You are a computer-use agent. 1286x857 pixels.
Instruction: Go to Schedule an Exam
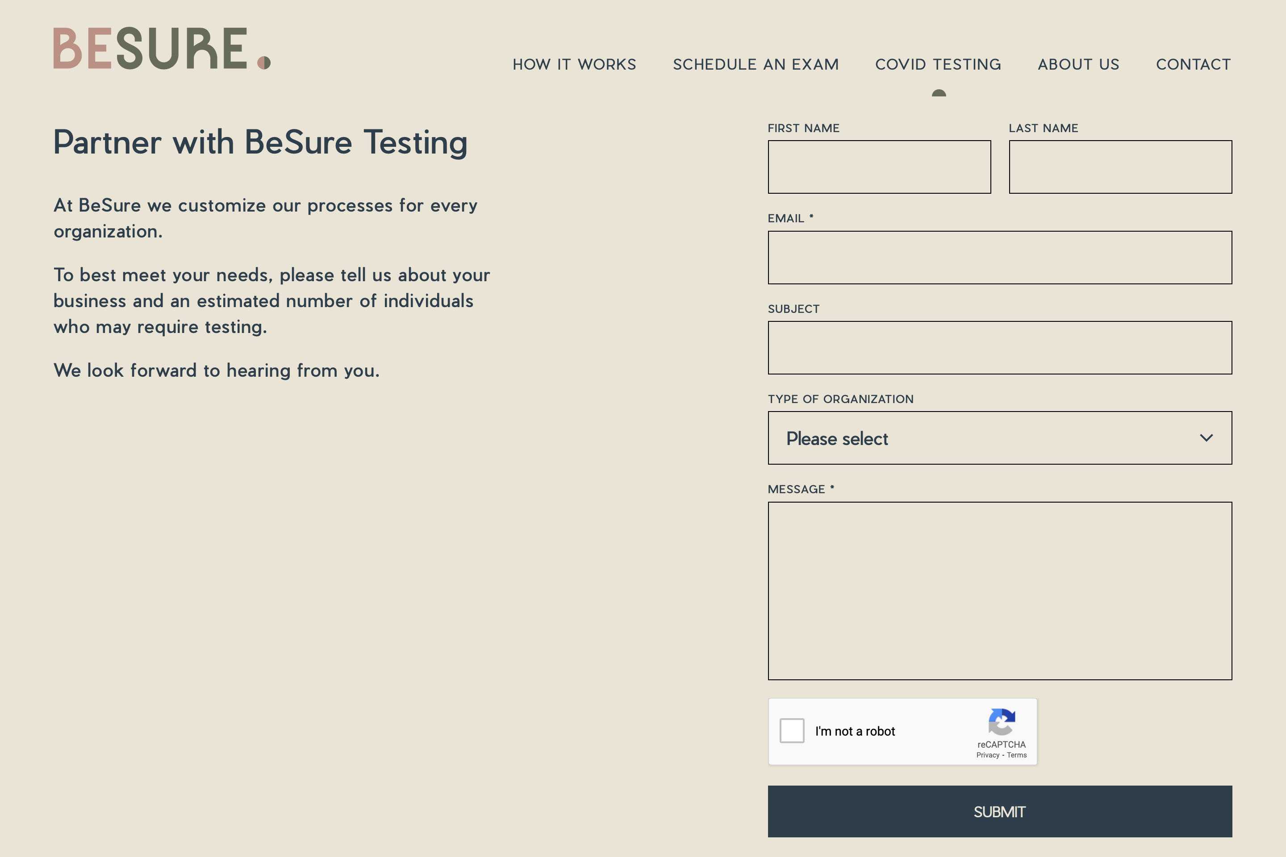click(756, 64)
